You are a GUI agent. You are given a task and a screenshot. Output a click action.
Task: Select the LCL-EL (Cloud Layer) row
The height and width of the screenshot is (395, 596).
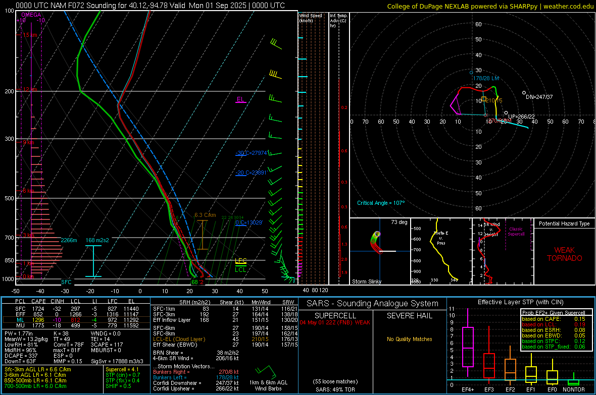[225, 339]
